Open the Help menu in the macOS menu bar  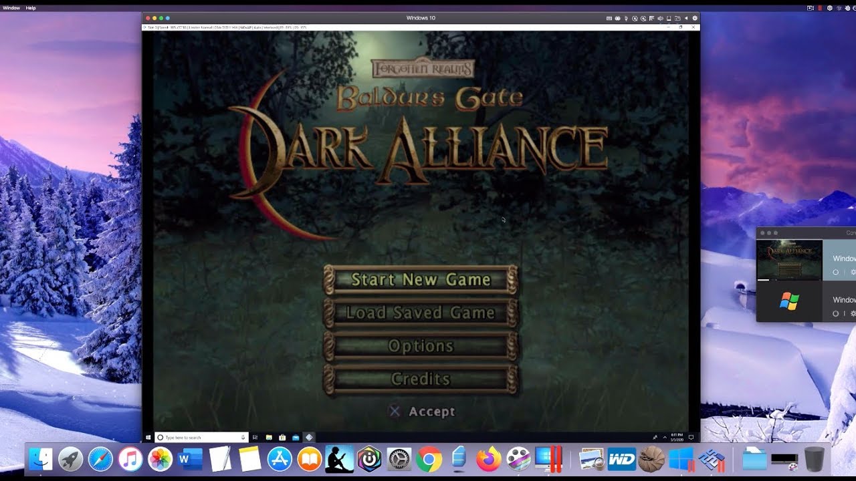31,8
